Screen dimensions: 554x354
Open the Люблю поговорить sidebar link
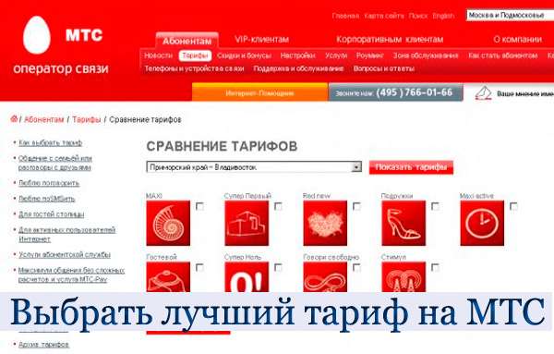pos(49,183)
